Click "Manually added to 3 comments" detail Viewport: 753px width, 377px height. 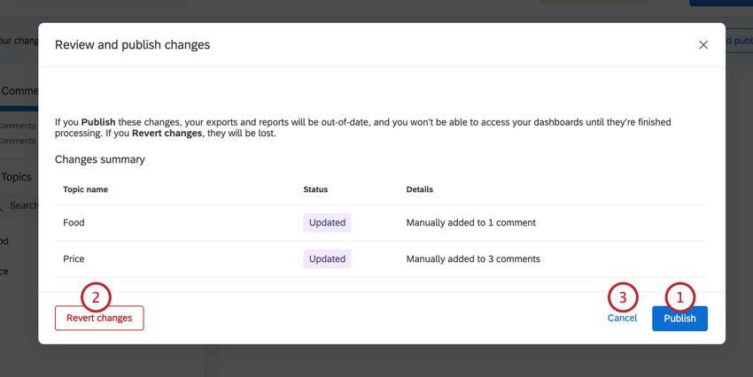tap(473, 259)
